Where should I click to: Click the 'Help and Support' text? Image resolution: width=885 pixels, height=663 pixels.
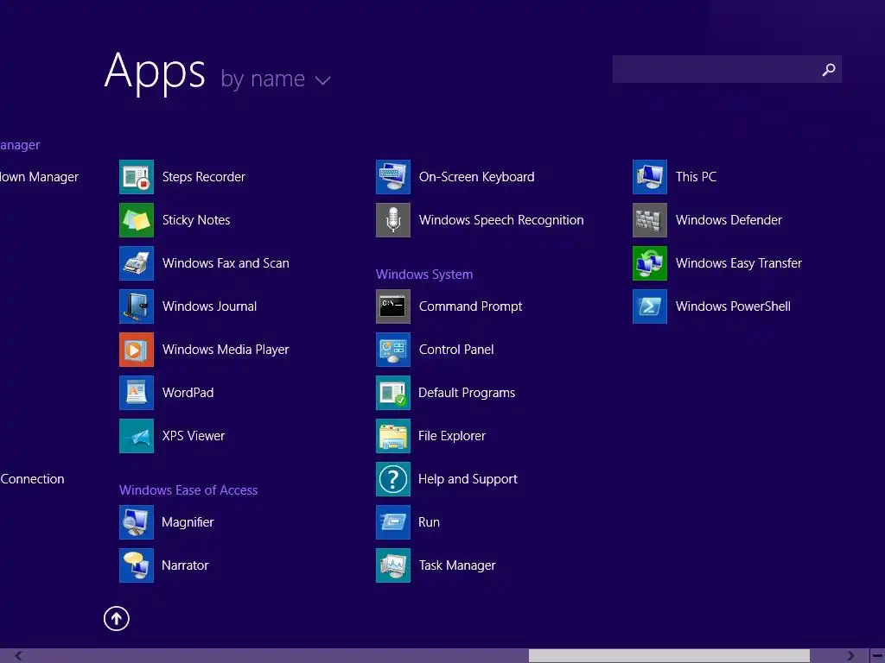(x=468, y=478)
